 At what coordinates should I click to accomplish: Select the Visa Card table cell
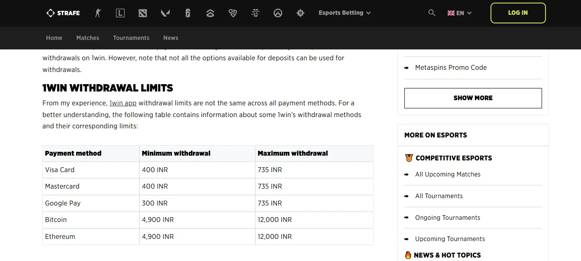(x=91, y=170)
